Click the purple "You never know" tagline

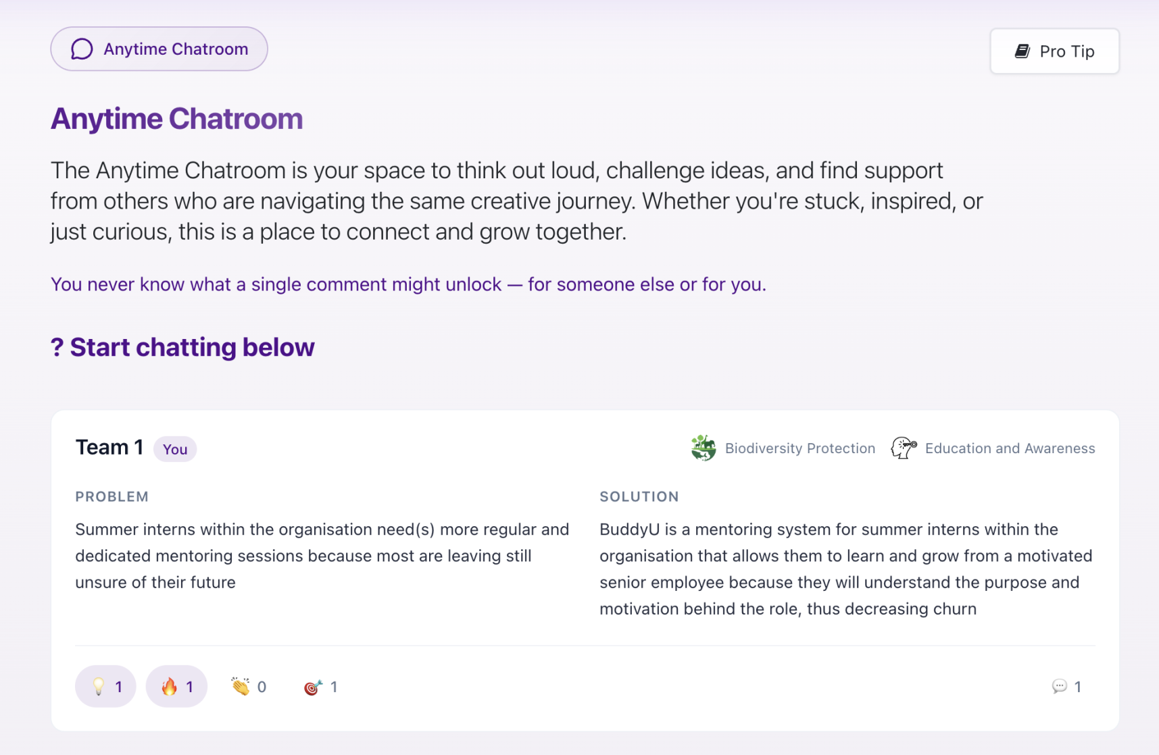pyautogui.click(x=408, y=284)
